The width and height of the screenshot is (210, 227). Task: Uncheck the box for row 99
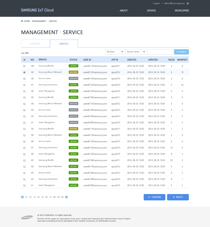point(25,72)
